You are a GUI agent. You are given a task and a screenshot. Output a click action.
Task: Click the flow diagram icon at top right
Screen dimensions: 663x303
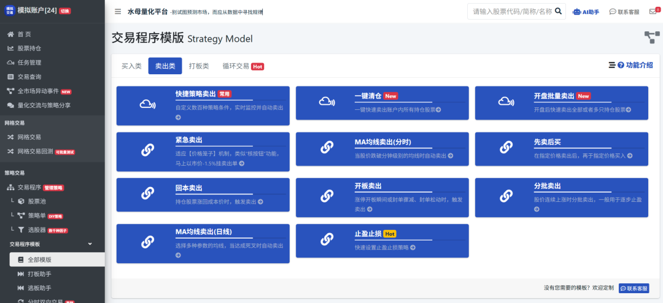click(x=651, y=37)
